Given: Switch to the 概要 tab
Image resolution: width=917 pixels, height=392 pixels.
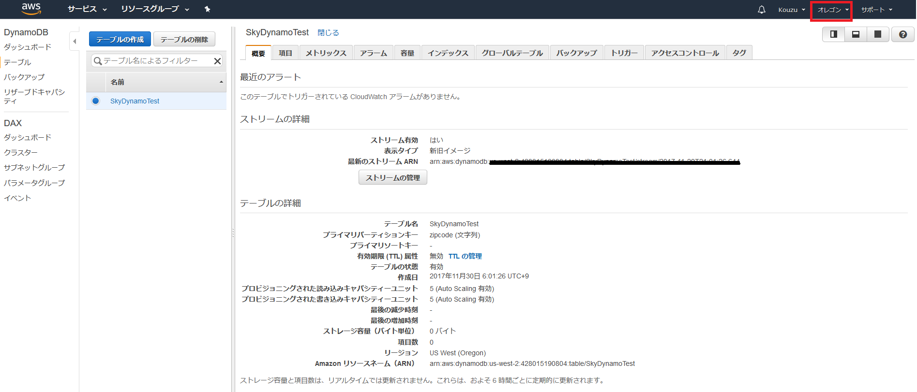Looking at the screenshot, I should (258, 53).
